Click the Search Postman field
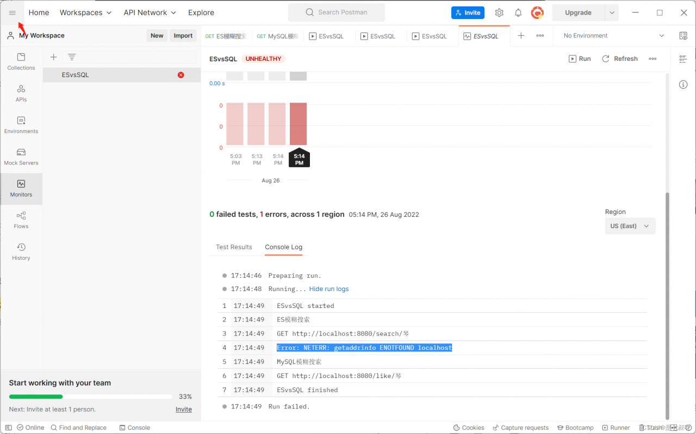The height and width of the screenshot is (434, 696). (336, 12)
